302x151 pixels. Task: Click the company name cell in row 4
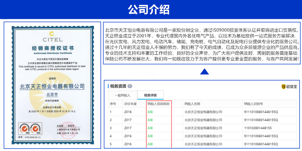pos(203,136)
